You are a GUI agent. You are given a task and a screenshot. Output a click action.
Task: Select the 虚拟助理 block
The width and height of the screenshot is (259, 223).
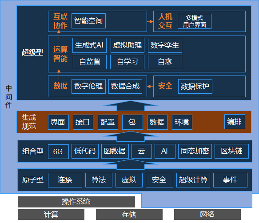pyautogui.click(x=128, y=45)
